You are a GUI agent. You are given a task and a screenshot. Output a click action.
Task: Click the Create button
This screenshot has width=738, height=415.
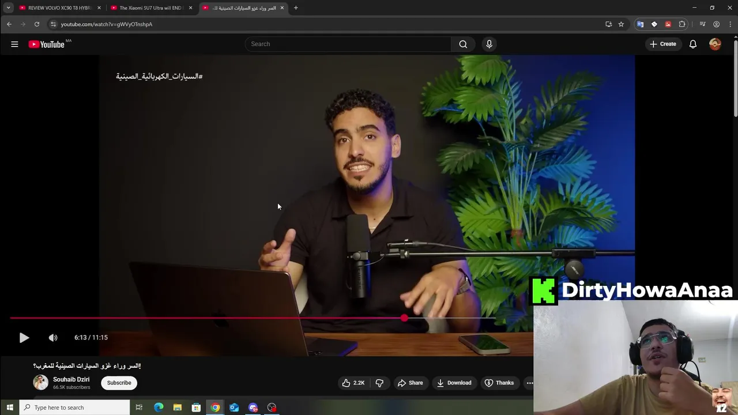pyautogui.click(x=663, y=44)
